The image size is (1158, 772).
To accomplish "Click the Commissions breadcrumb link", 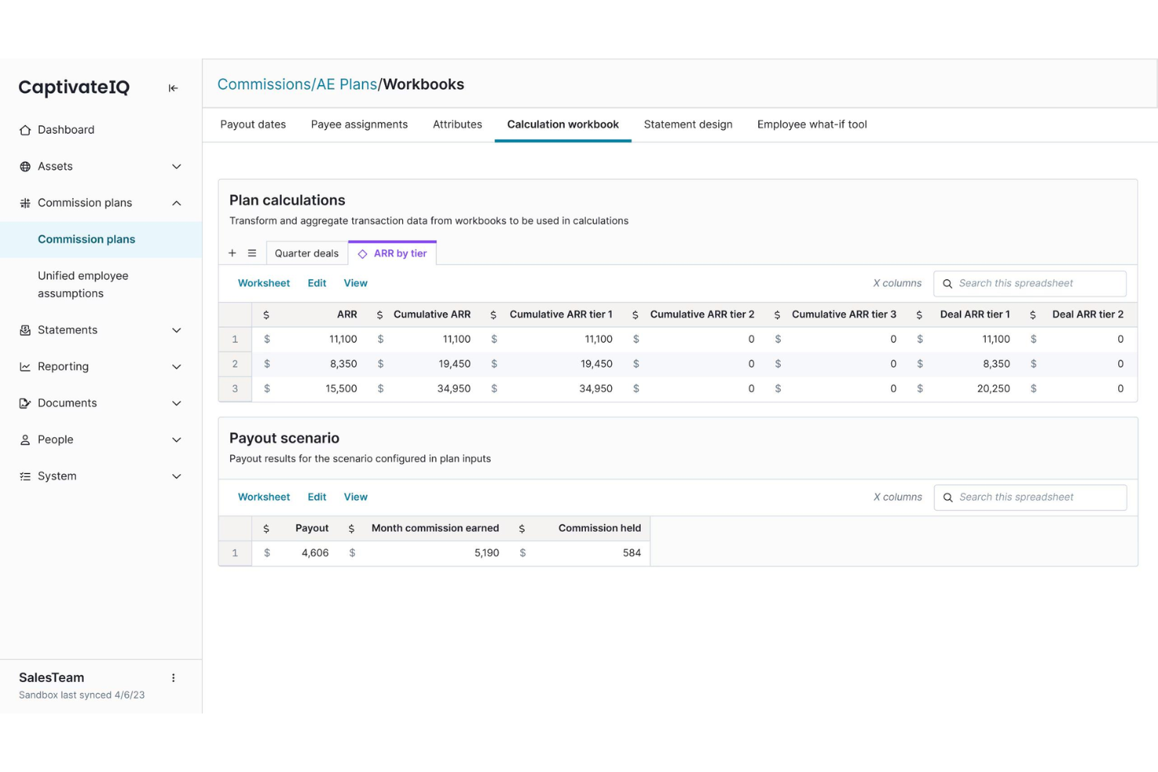I will (264, 84).
